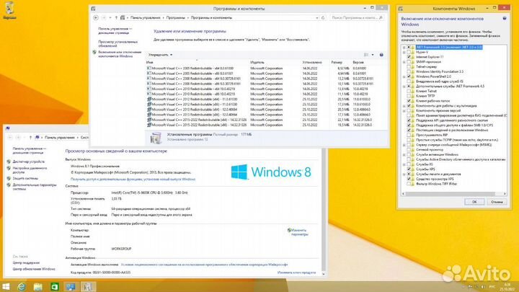519x292 pixels.
Task: Expand the Hyper-V feature node
Action: pos(404,53)
